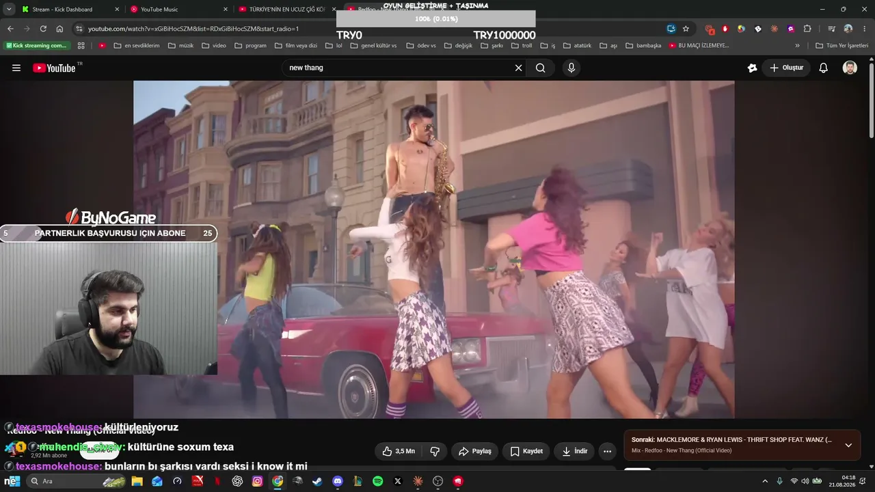Image resolution: width=875 pixels, height=492 pixels.
Task: Open Spotify from the taskbar
Action: [x=377, y=481]
